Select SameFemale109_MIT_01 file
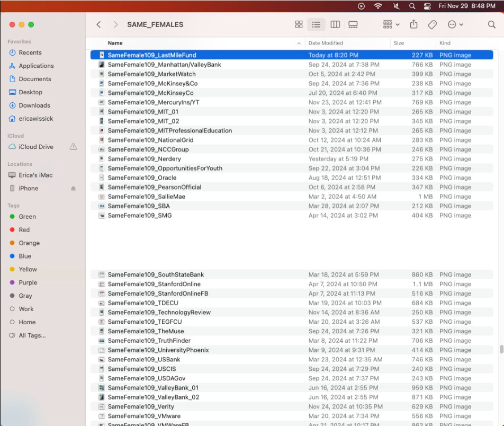504x426 pixels. click(292, 112)
